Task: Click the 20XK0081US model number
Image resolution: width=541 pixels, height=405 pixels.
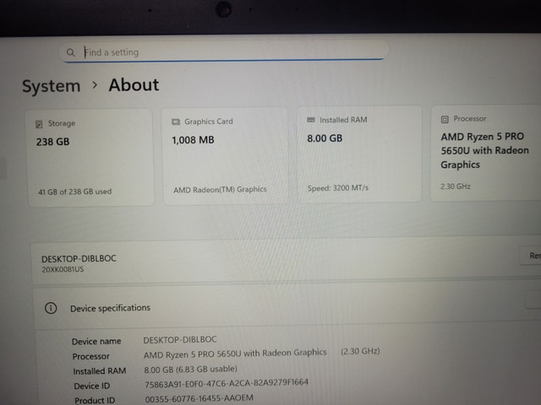Action: (x=63, y=269)
